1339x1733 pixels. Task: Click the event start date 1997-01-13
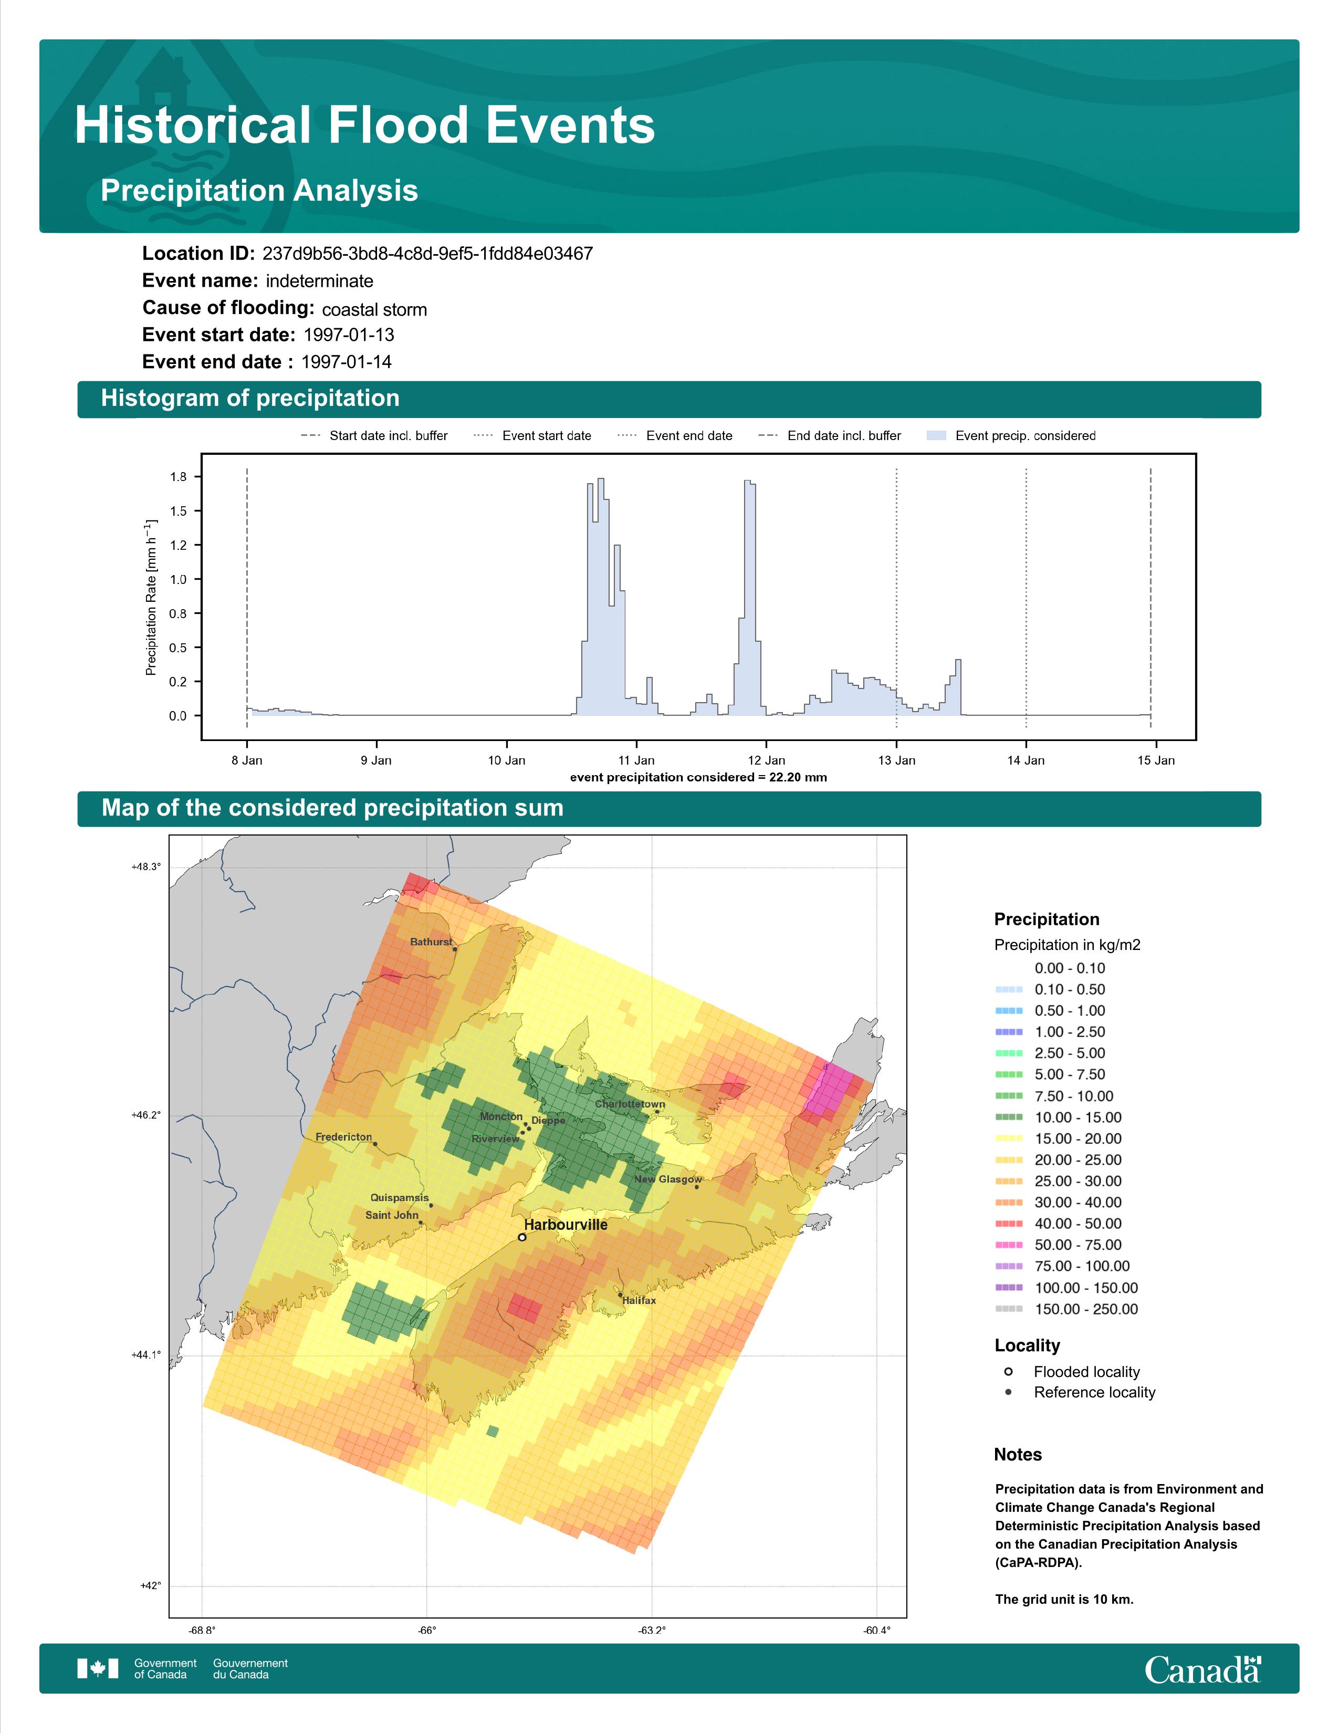click(x=349, y=335)
